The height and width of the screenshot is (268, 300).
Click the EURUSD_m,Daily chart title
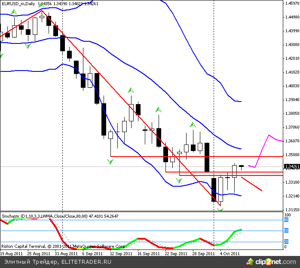click(18, 3)
